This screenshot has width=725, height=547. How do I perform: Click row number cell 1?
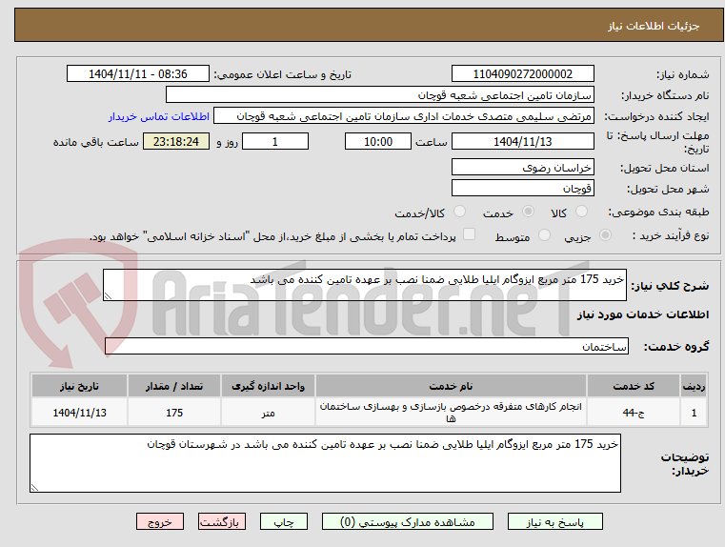point(694,412)
